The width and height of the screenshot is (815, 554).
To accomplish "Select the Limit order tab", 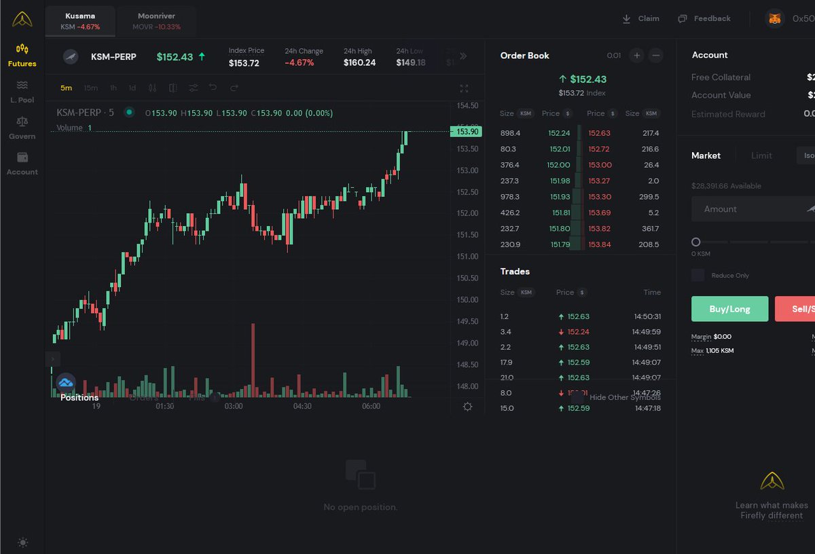I will pos(761,155).
